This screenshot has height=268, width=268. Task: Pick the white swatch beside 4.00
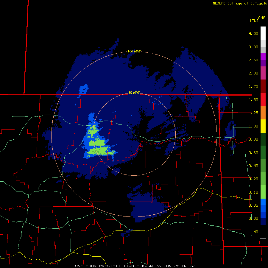[263, 33]
